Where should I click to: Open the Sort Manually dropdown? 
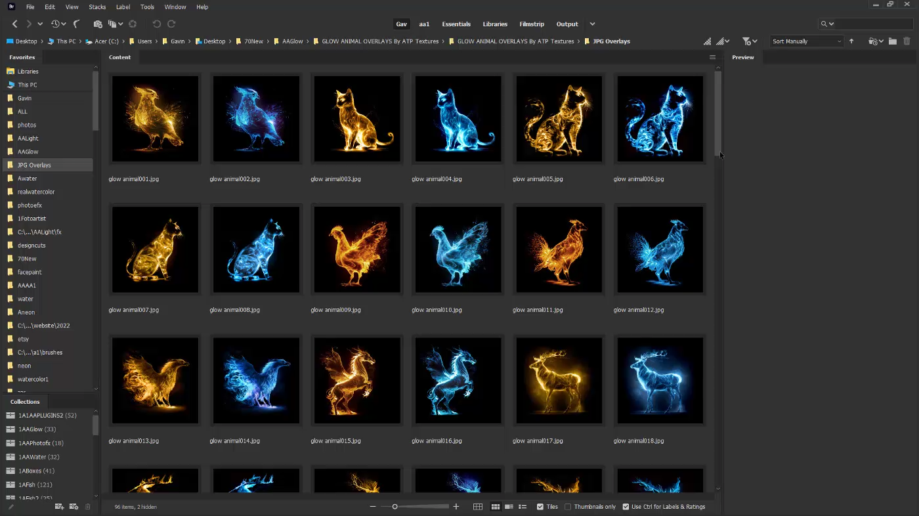806,41
